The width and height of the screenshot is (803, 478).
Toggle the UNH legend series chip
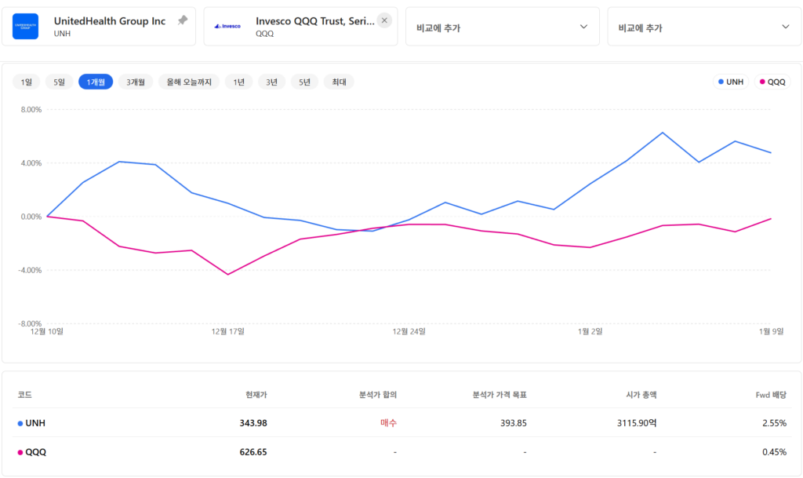point(731,82)
